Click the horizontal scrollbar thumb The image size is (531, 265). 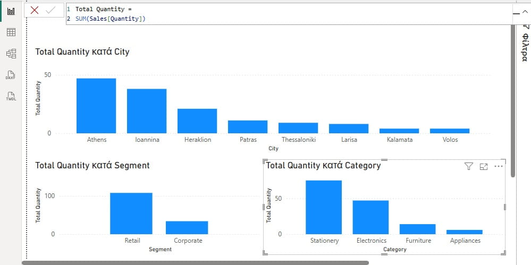click(195, 263)
